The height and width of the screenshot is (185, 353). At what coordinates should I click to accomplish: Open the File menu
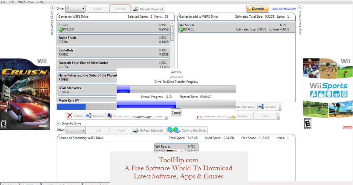(3, 2)
